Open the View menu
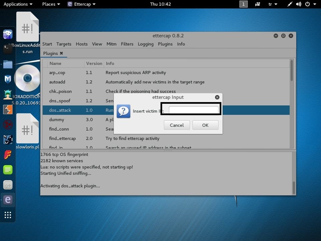Screen dimensions: 321x241 click(97, 44)
